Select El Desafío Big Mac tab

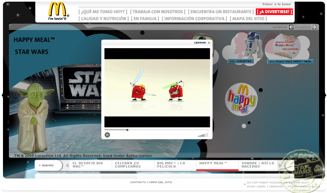click(x=88, y=165)
